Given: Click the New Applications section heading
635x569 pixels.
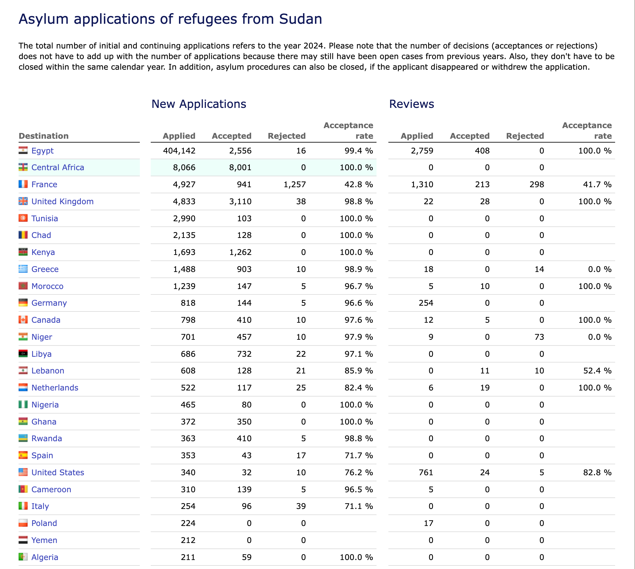Looking at the screenshot, I should pos(199,104).
